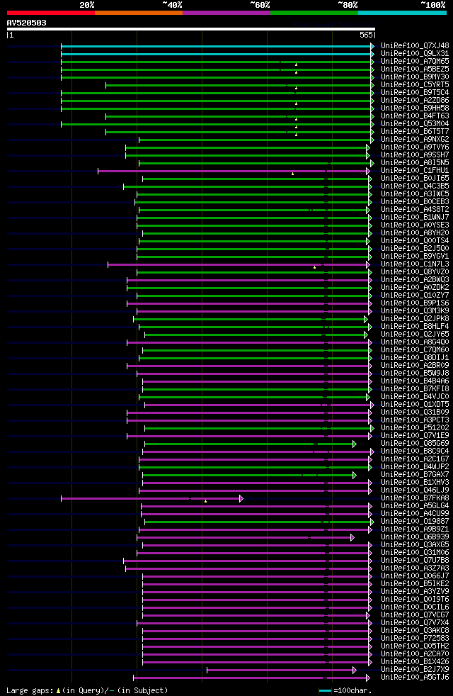The height and width of the screenshot is (696, 453).
Task: Select the label UniRef100_Q7U7B8
Action: point(415,560)
